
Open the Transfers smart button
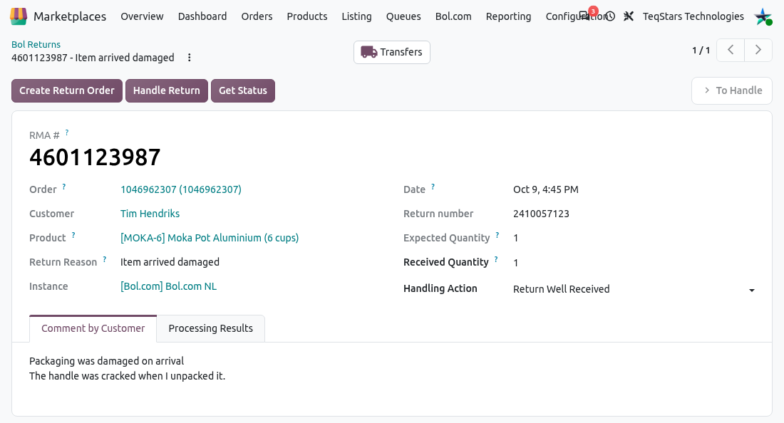[x=391, y=53]
